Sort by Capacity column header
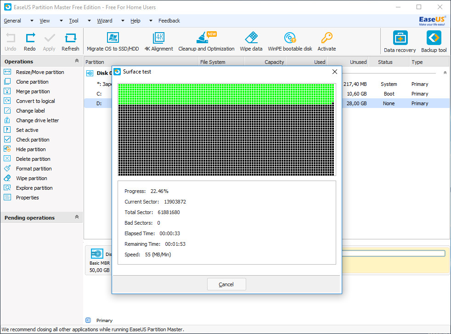 pos(265,62)
